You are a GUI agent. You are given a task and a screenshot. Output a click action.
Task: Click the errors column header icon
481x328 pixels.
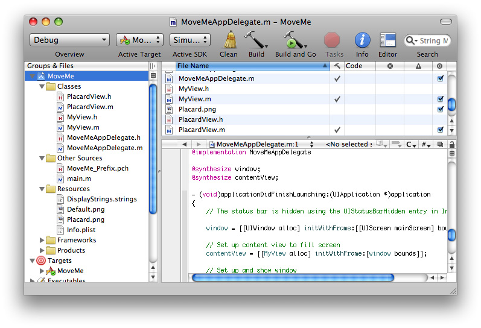390,66
